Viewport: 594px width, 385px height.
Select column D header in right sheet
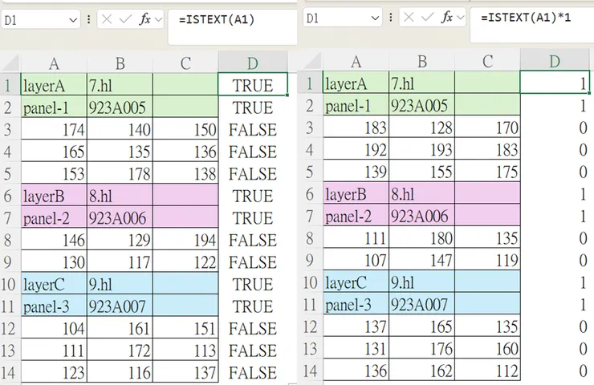(555, 61)
